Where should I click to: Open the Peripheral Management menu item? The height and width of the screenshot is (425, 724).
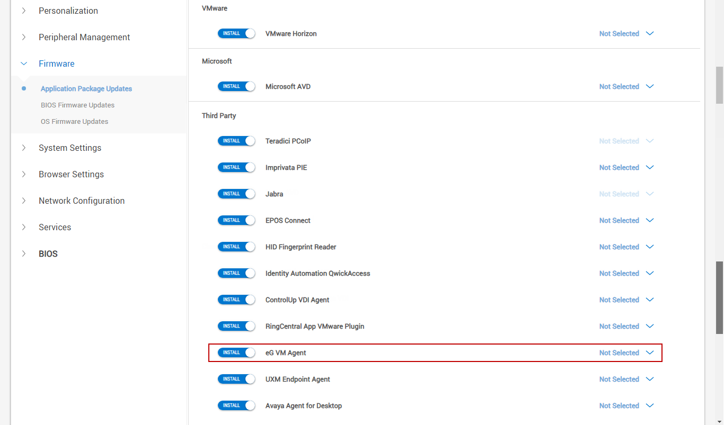pos(84,37)
